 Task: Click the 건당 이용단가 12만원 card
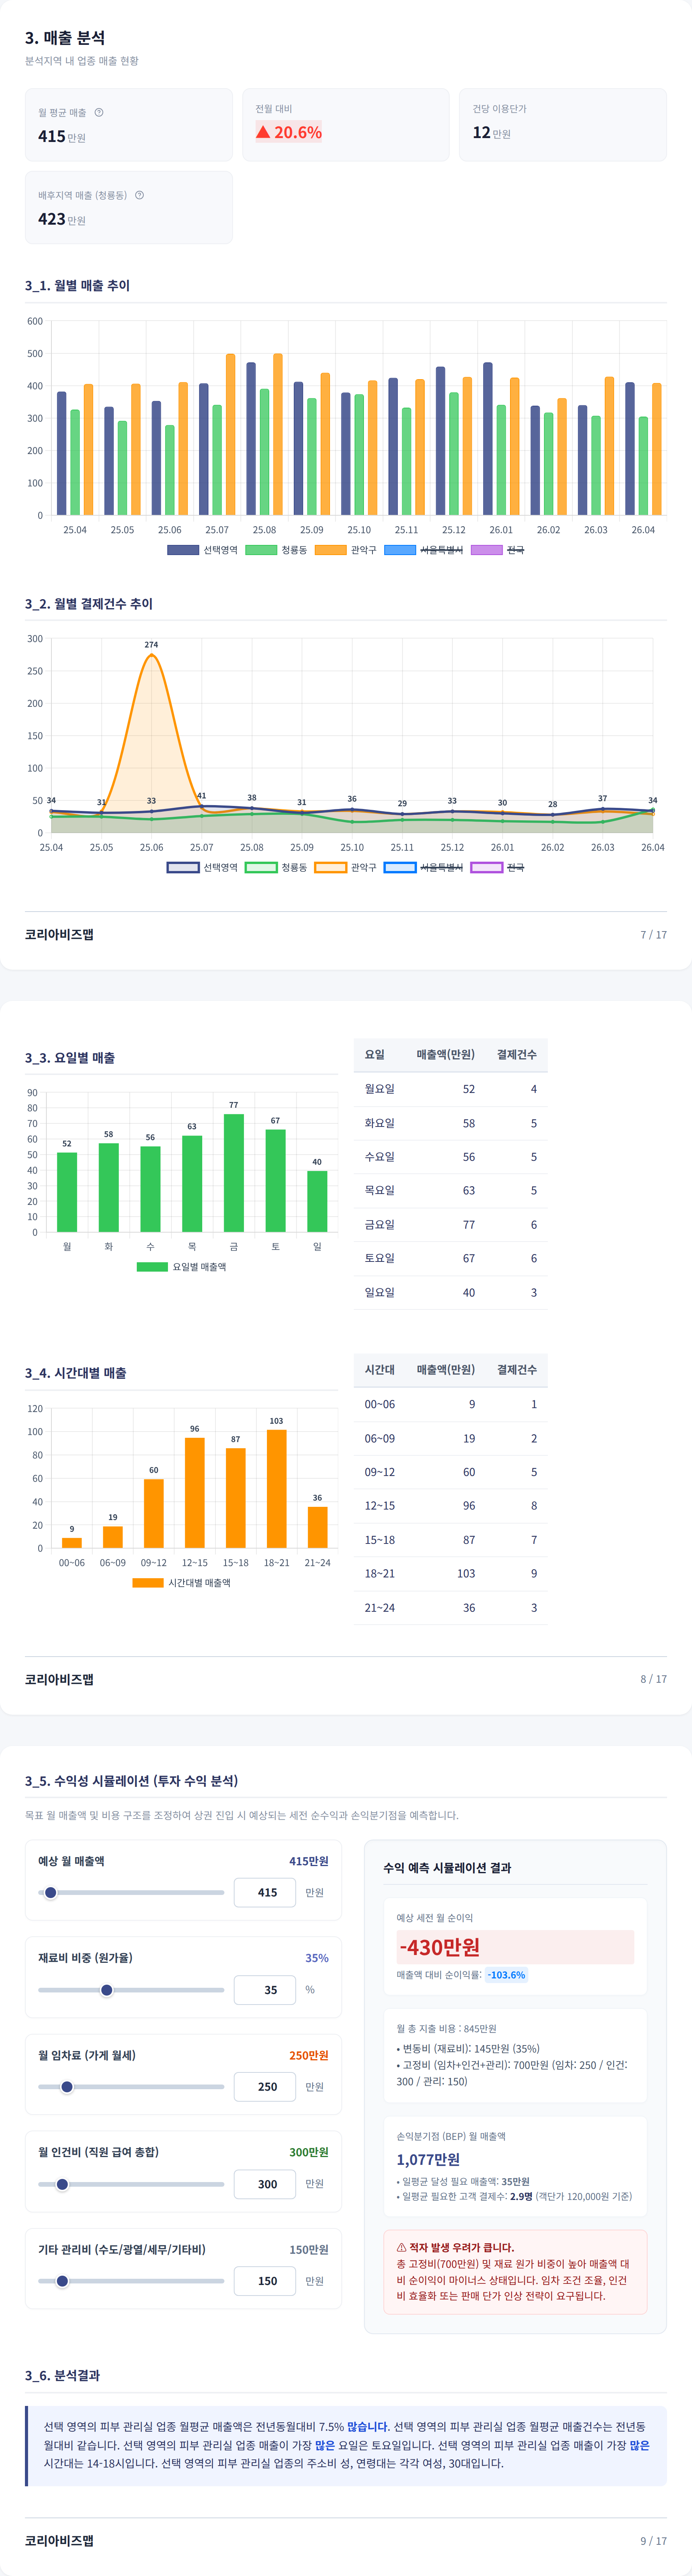coord(563,125)
